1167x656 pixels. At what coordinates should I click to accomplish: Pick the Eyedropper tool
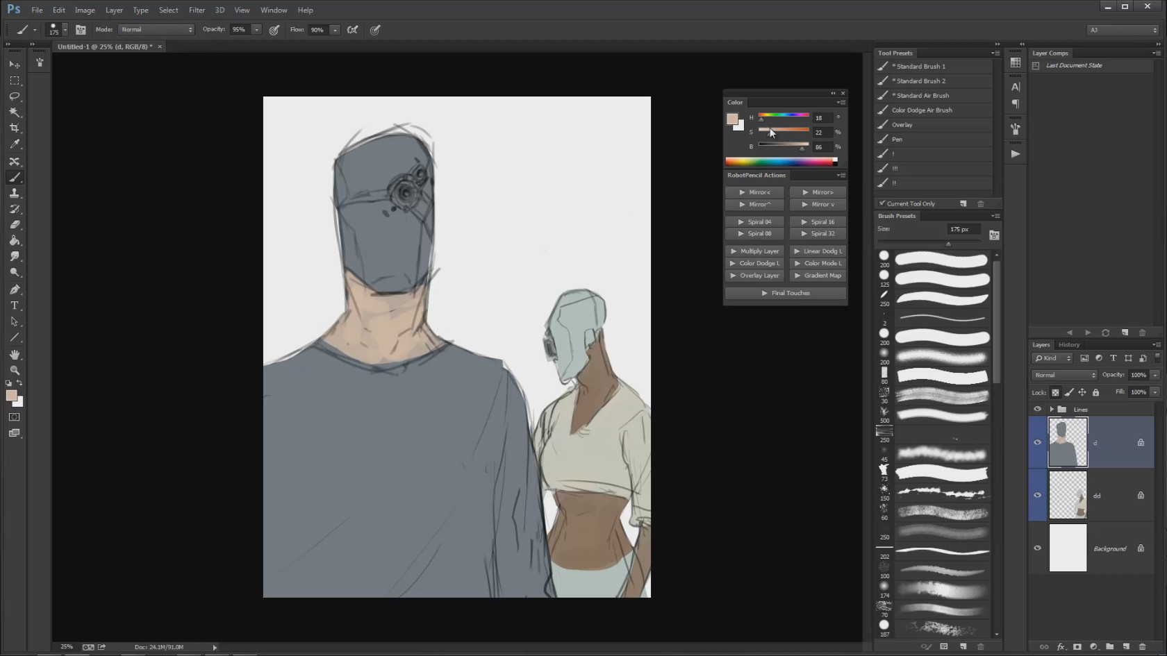tap(15, 144)
